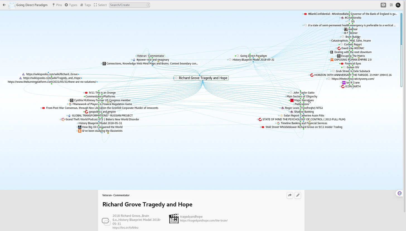
Task: Open the John Taylor Gatto thought
Action: click(304, 93)
